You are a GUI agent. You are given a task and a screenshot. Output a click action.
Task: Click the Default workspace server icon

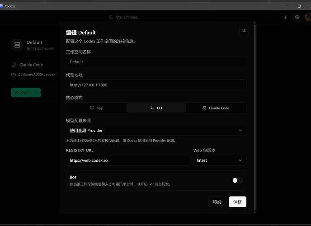[17, 45]
